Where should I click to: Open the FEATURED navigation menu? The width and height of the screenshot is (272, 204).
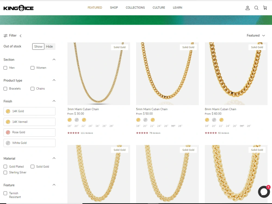coord(95,8)
